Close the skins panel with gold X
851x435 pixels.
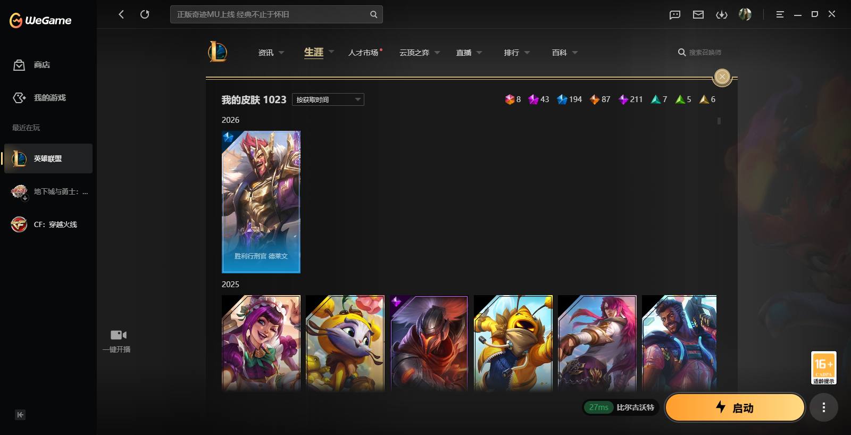(722, 77)
